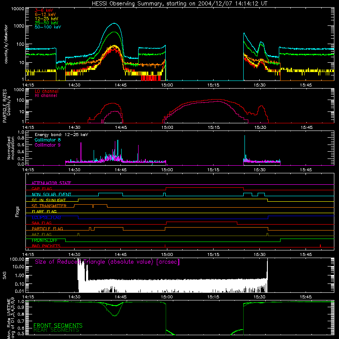The height and width of the screenshot is (339, 339).
Task: Select the 'LO channel' legend label
Action: [47, 91]
